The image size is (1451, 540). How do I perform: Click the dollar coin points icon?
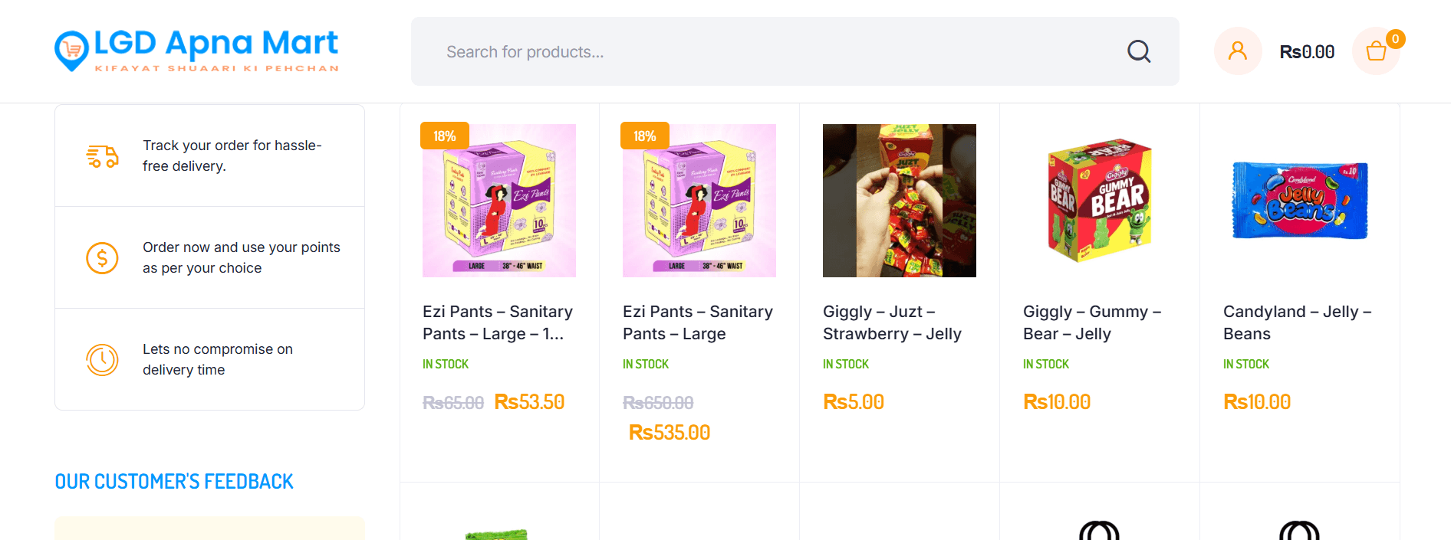[102, 258]
